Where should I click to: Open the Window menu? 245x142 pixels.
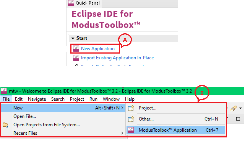(111, 99)
